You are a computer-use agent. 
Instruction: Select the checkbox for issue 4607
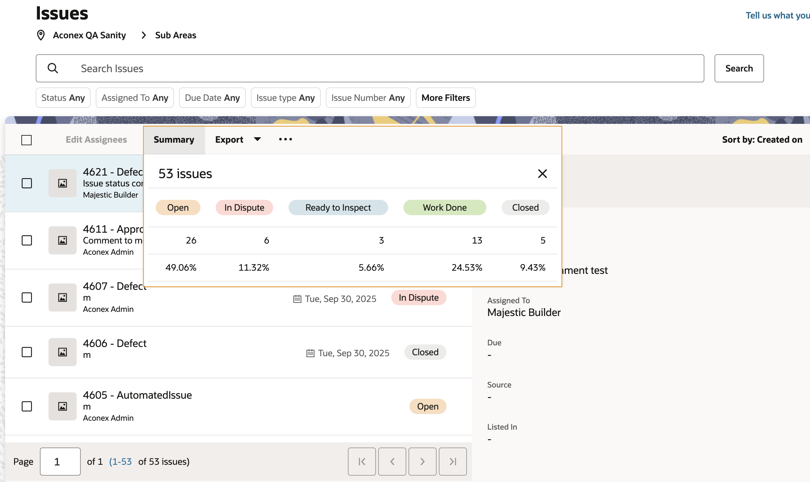26,297
